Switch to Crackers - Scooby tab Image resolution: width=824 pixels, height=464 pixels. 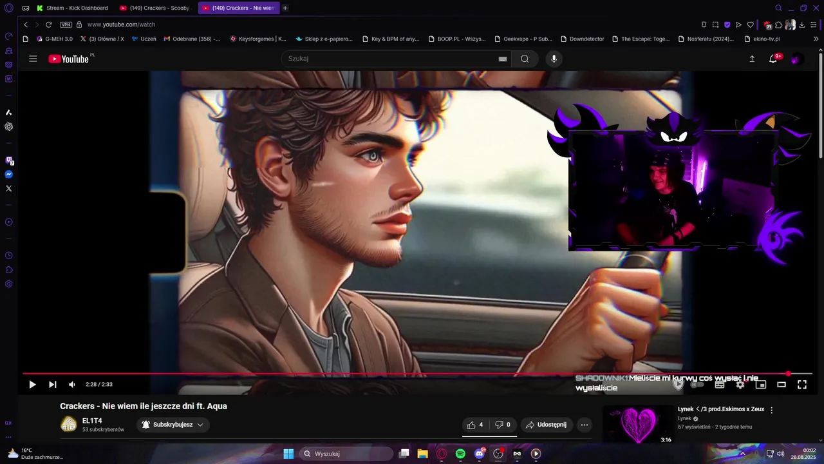(x=154, y=8)
